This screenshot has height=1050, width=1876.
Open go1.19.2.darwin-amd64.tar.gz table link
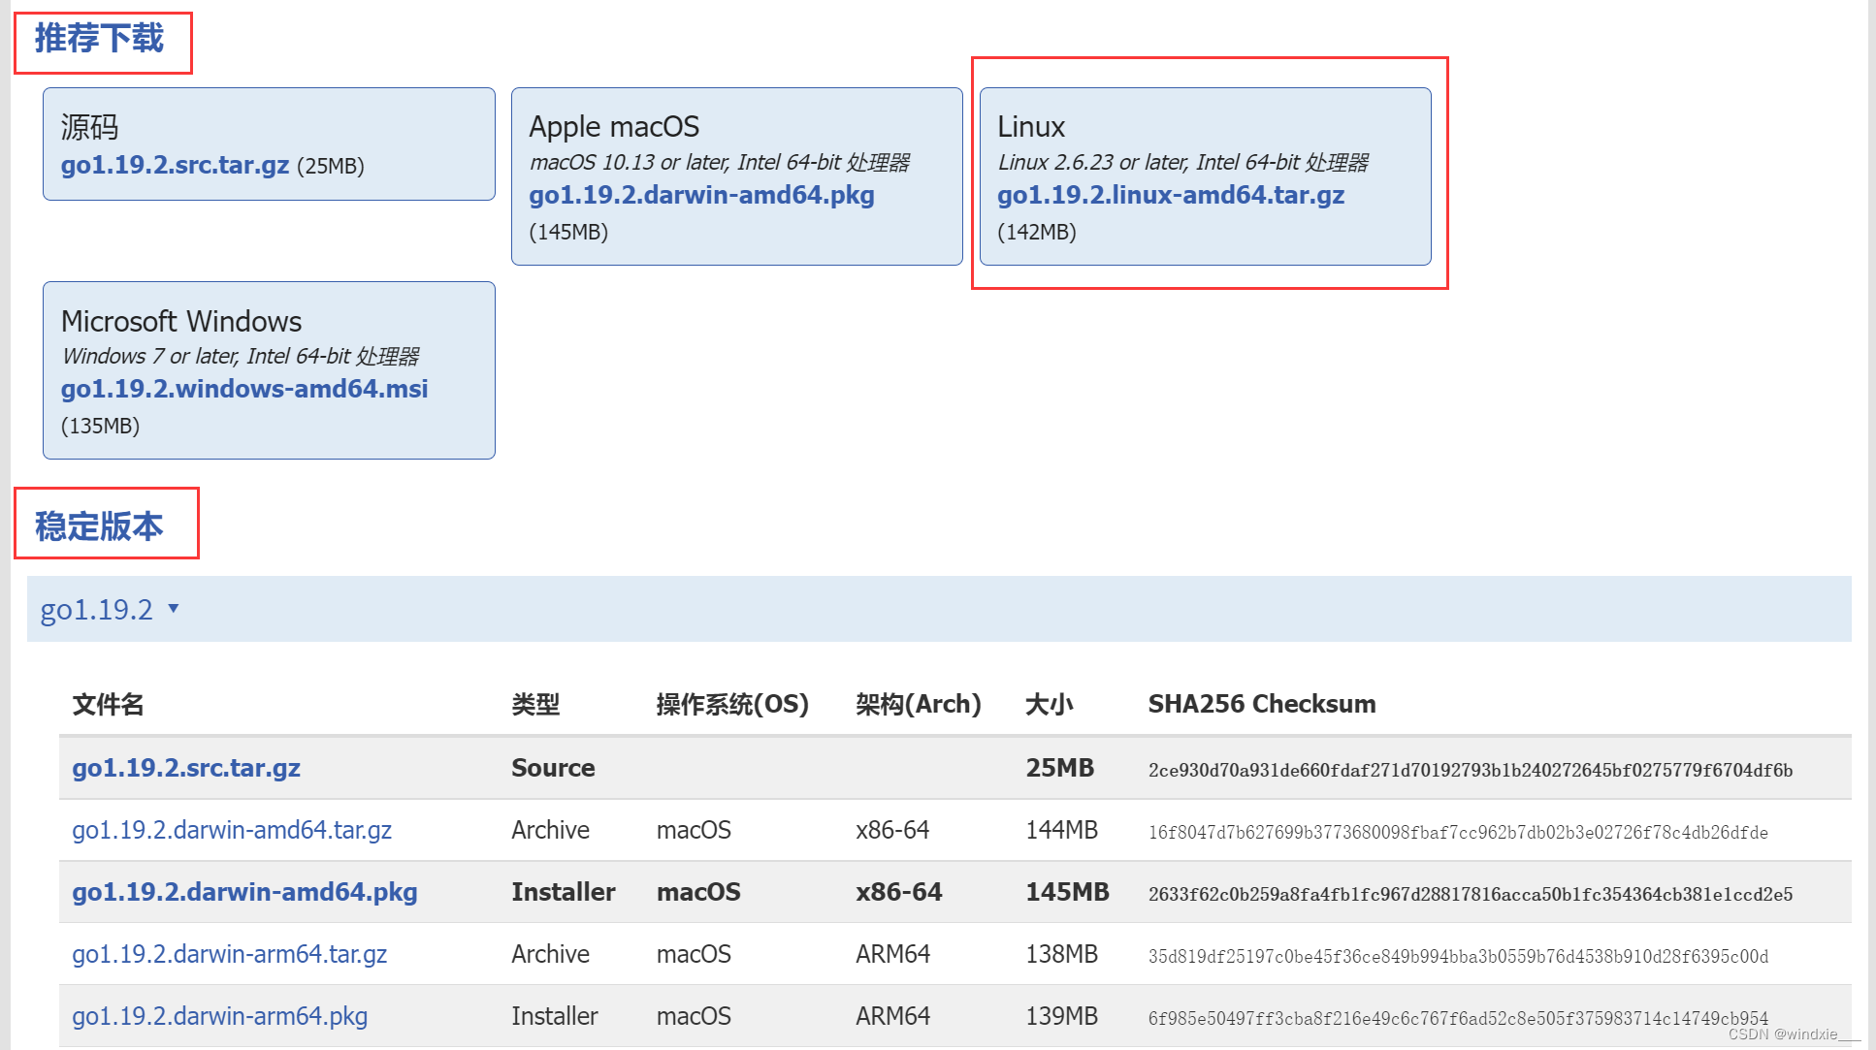(232, 830)
